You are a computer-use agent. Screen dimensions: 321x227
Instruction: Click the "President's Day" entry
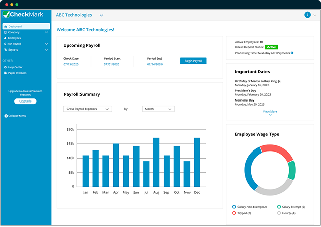click(x=246, y=91)
